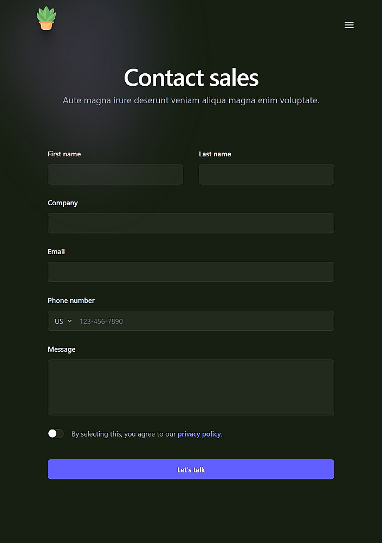The width and height of the screenshot is (382, 543).
Task: Focus the First name input field
Action: 115,174
